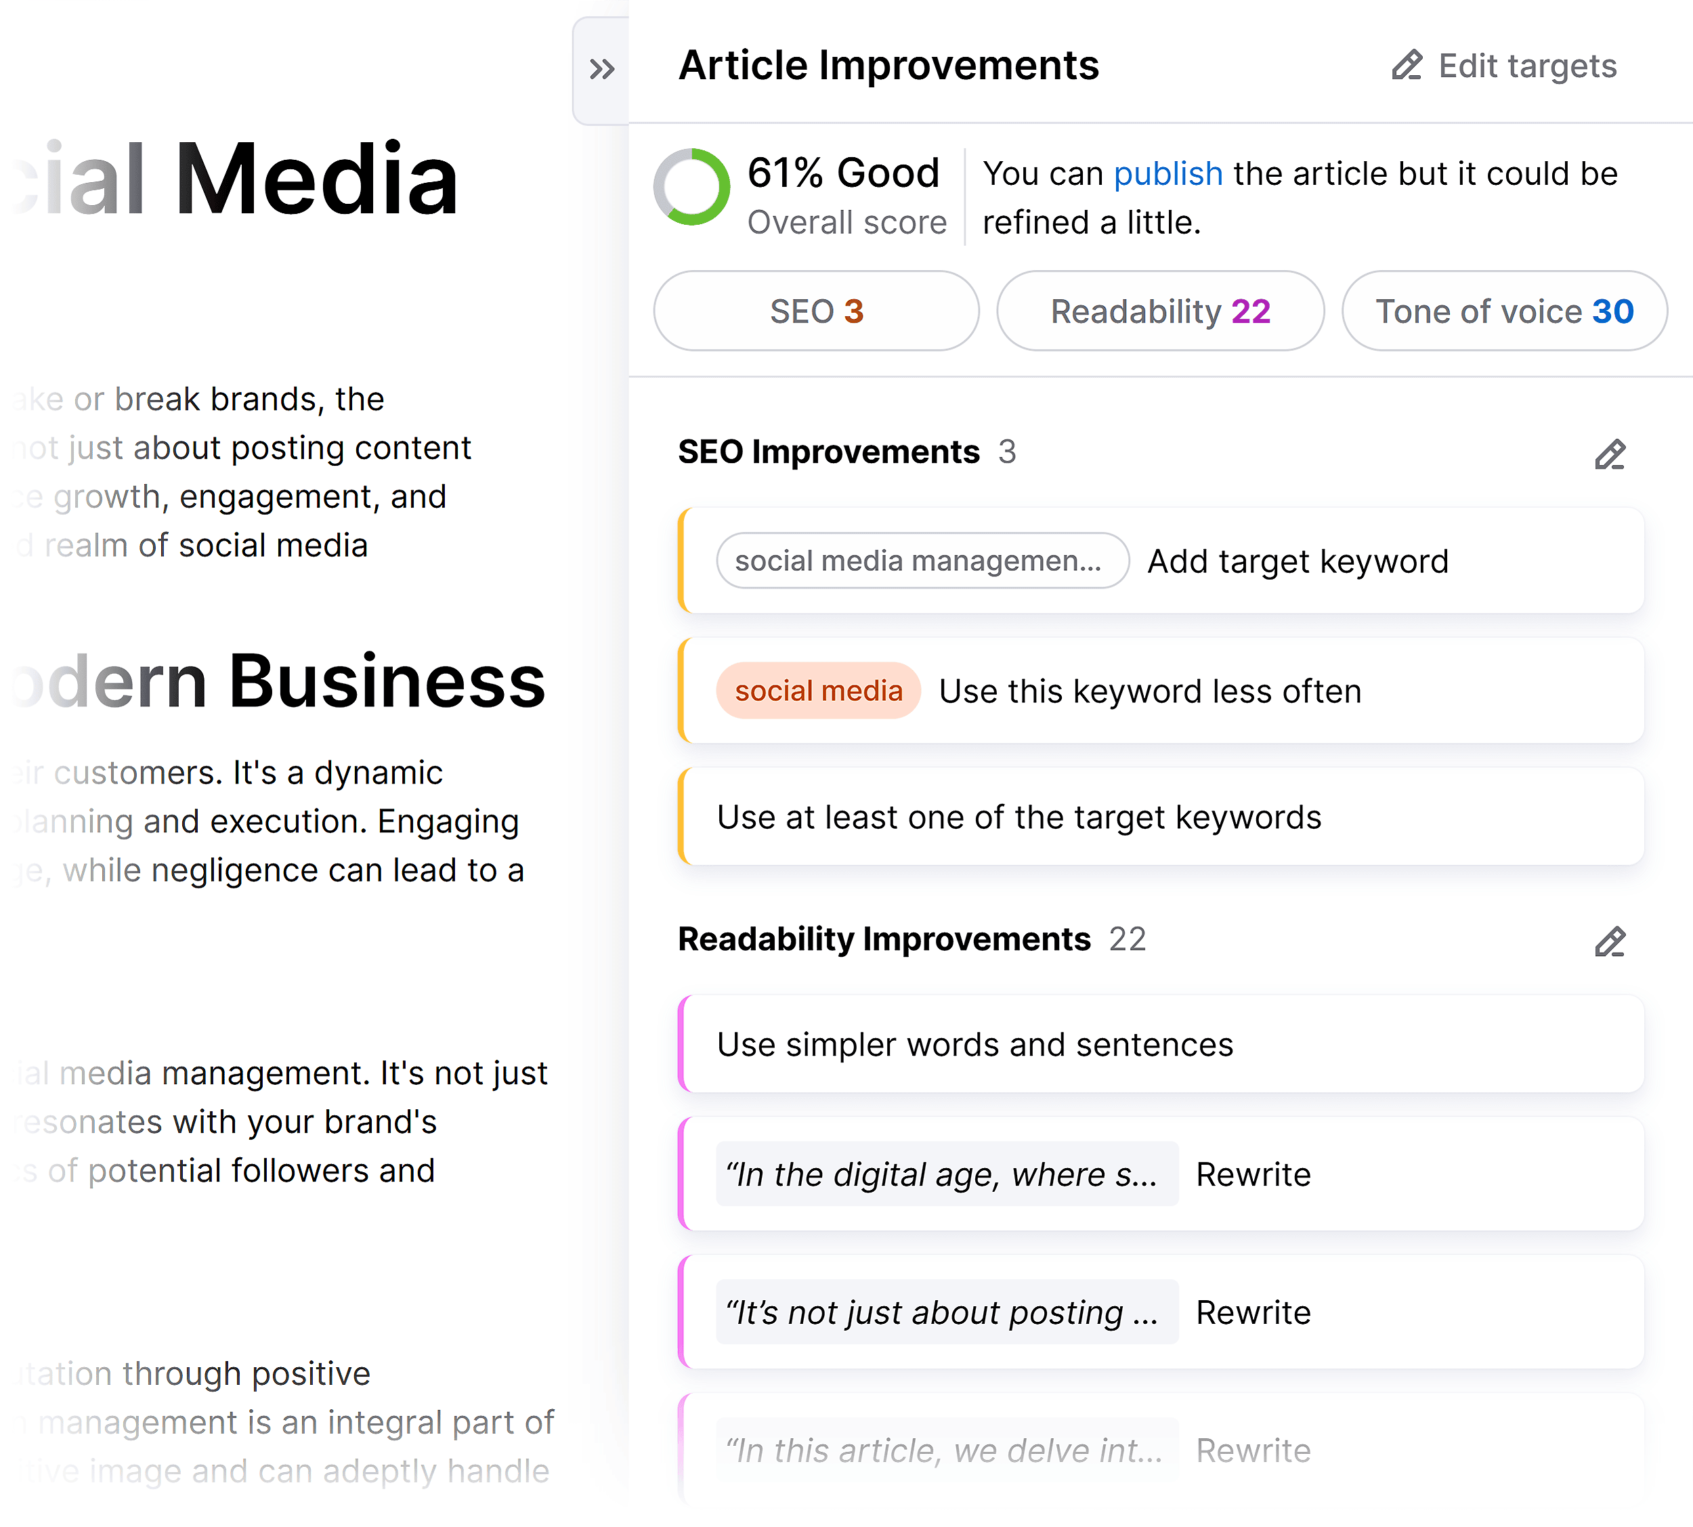Select the 'social media' keyword chip
The image size is (1693, 1527).
pos(819,689)
